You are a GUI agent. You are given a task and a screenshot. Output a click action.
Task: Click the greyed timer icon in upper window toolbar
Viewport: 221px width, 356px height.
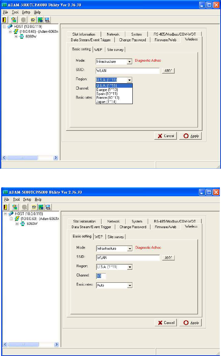(x=23, y=20)
